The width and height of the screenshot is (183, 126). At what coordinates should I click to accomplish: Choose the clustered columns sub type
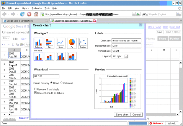point(38,56)
